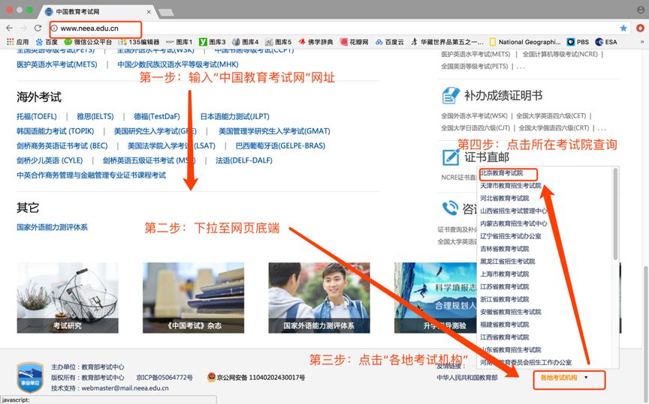Open the 微信公众平台 bookmark

point(88,42)
